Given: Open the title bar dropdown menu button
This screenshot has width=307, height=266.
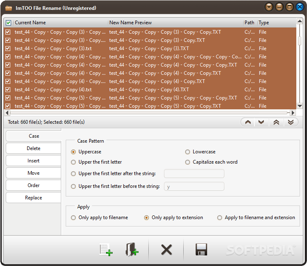Looking at the screenshot, I should [269, 7].
